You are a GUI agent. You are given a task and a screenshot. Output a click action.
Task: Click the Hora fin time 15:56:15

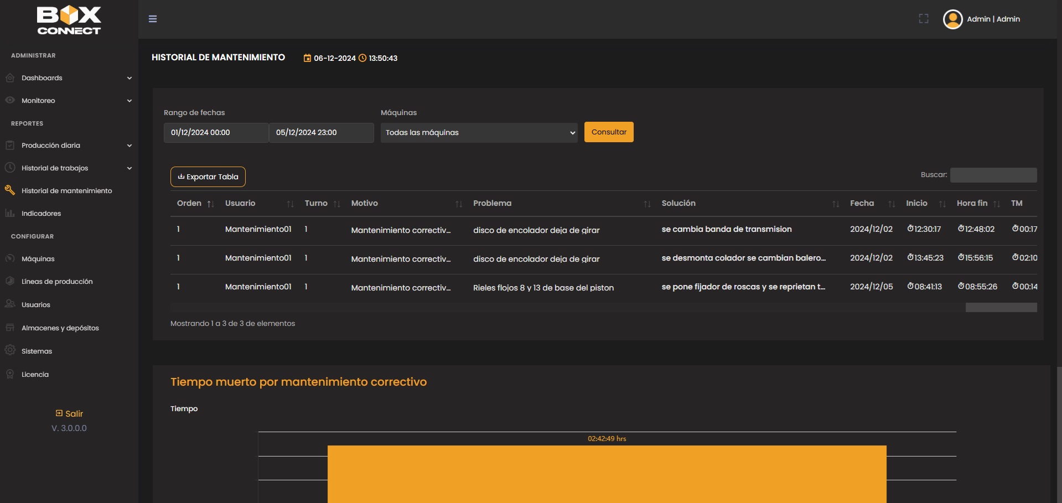pyautogui.click(x=975, y=258)
